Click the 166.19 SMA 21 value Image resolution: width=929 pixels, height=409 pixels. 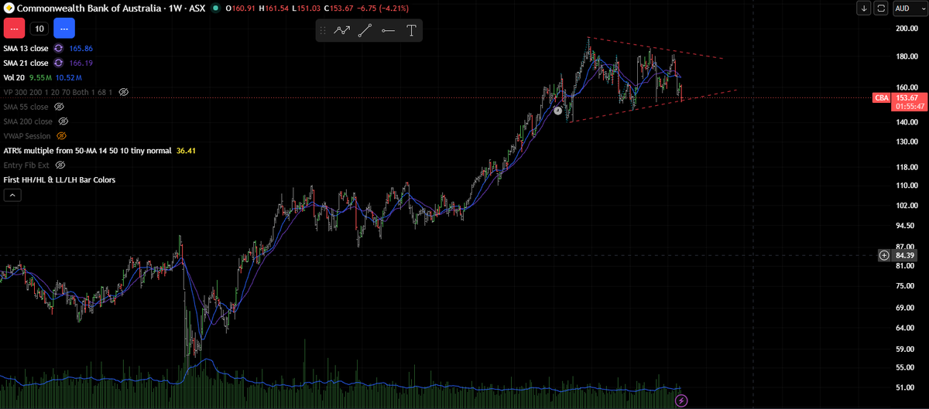point(81,63)
